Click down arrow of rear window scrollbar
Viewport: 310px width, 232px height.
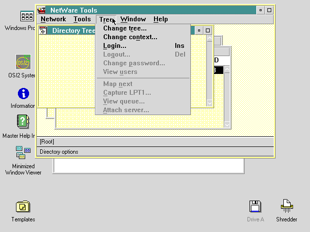pos(227,125)
